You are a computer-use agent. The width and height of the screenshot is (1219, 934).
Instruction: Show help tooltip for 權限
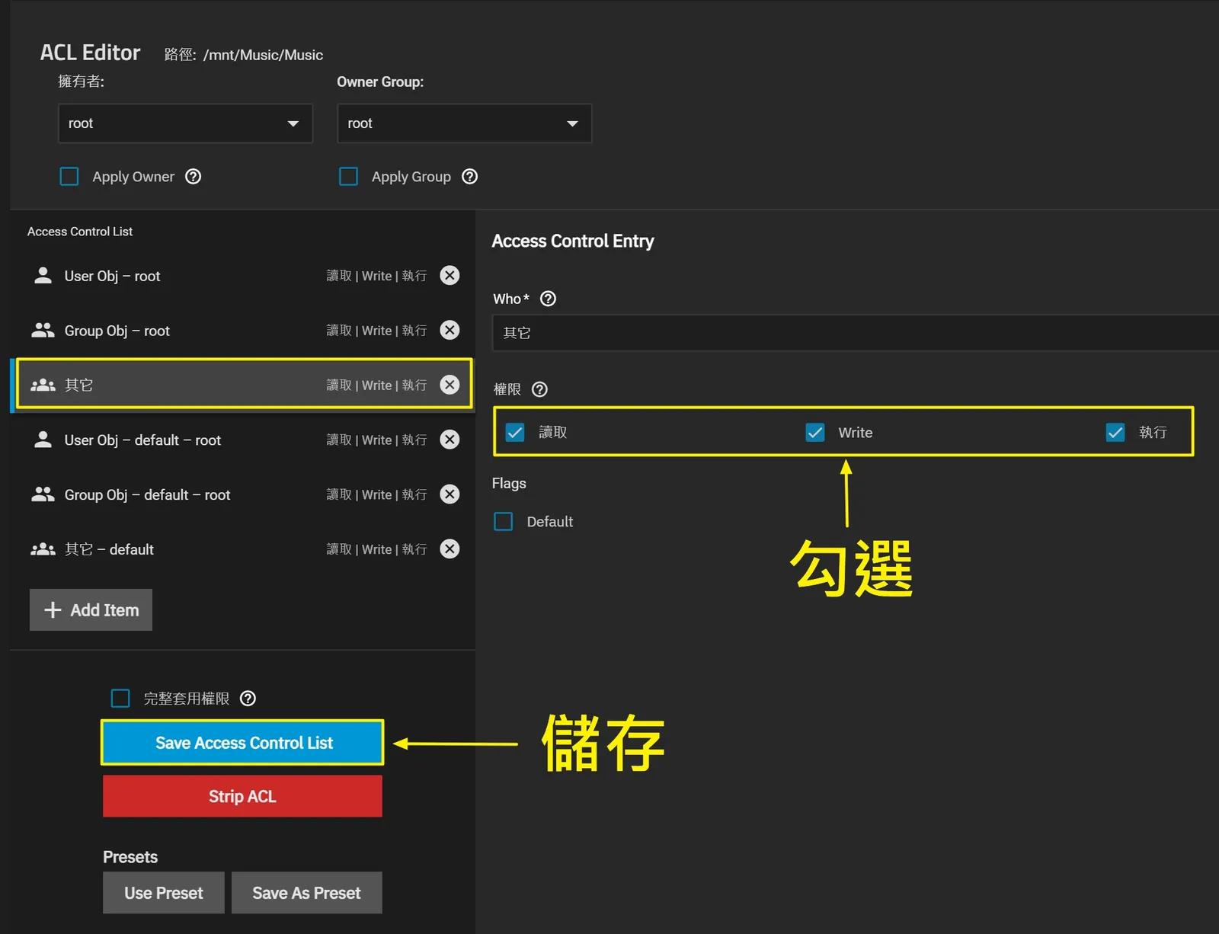click(539, 389)
